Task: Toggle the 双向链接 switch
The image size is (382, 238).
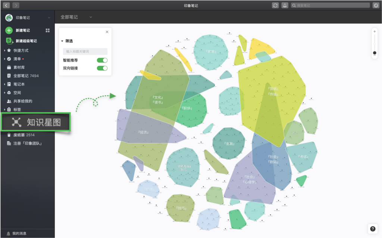Action: (x=102, y=68)
